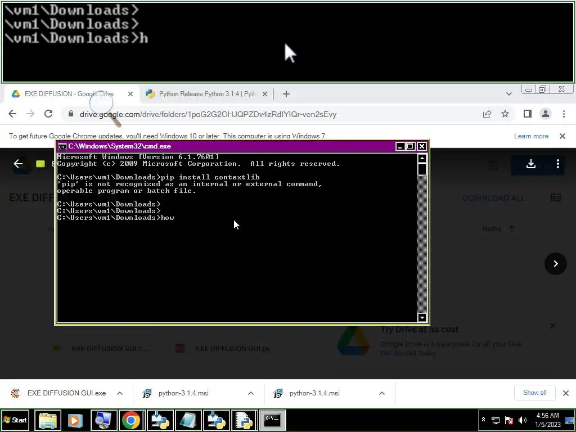Open the cmd.exe title bar system icon
The height and width of the screenshot is (432, 576).
62,147
